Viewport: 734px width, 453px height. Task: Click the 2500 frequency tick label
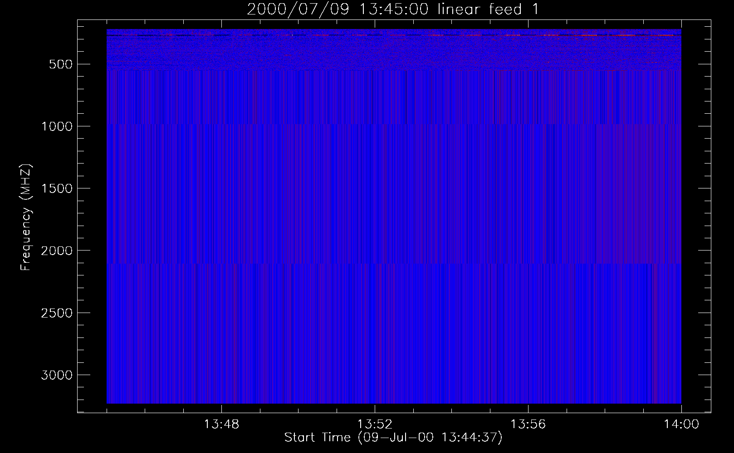[56, 313]
